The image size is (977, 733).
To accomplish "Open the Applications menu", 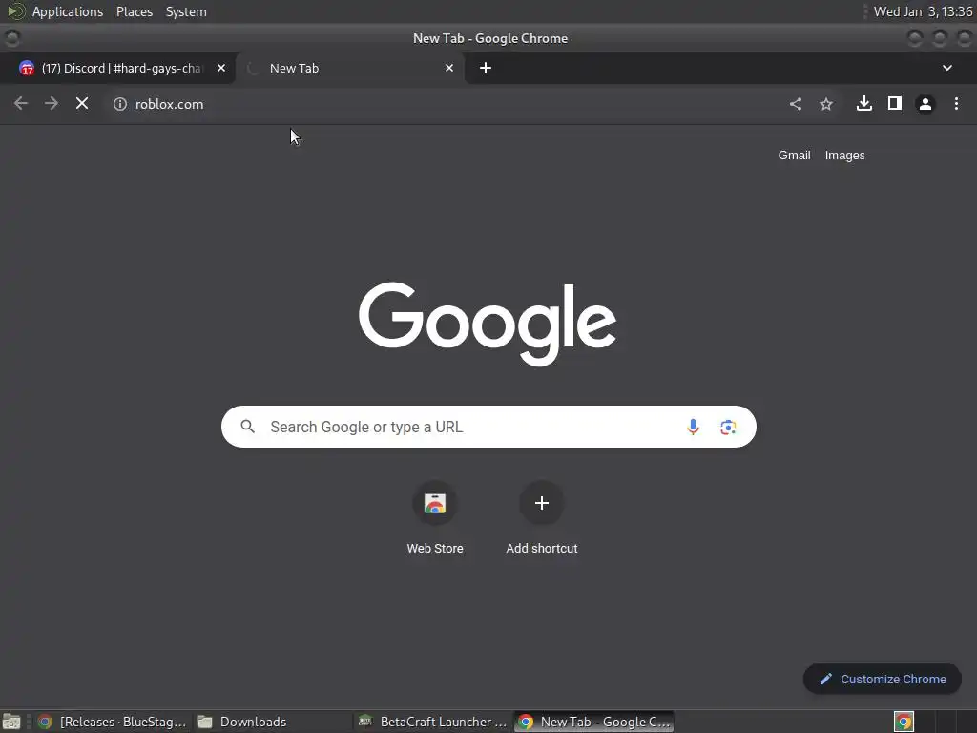I will tap(68, 11).
